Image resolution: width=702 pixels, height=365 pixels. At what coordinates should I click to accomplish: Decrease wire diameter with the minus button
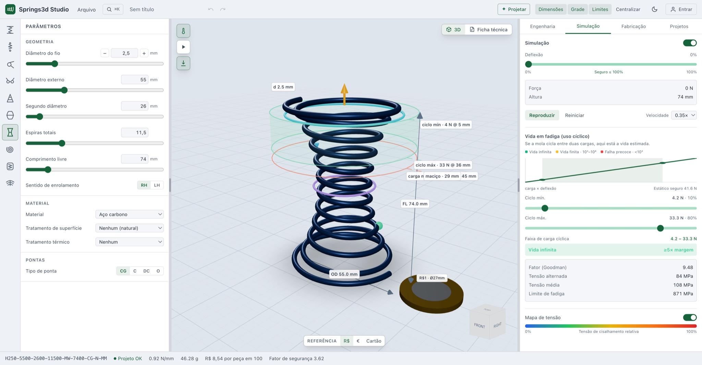coord(105,53)
